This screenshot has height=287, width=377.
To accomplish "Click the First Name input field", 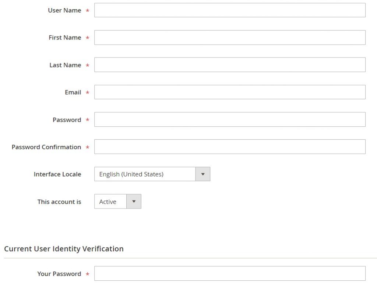I will coord(230,37).
